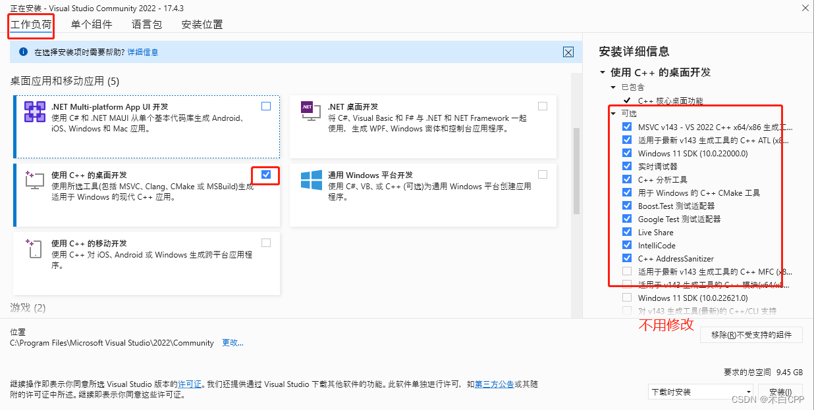
Task: Click the C++ 核心桌面功能 included item
Action: tap(670, 101)
